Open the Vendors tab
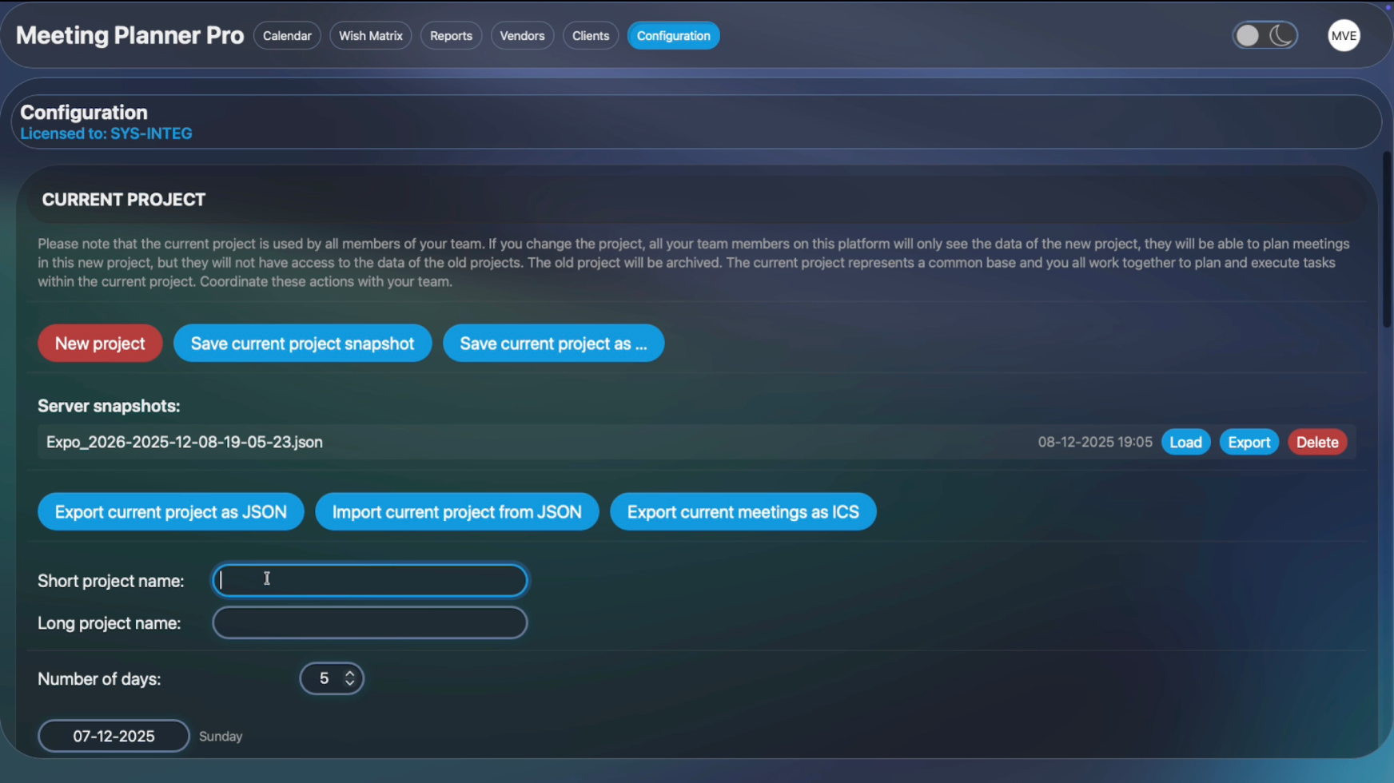The width and height of the screenshot is (1394, 783). click(x=522, y=36)
